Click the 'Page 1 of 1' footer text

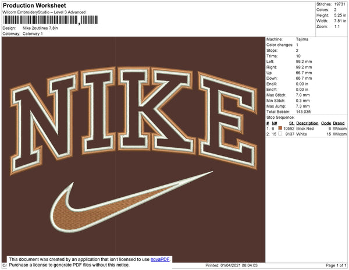click(x=336, y=265)
